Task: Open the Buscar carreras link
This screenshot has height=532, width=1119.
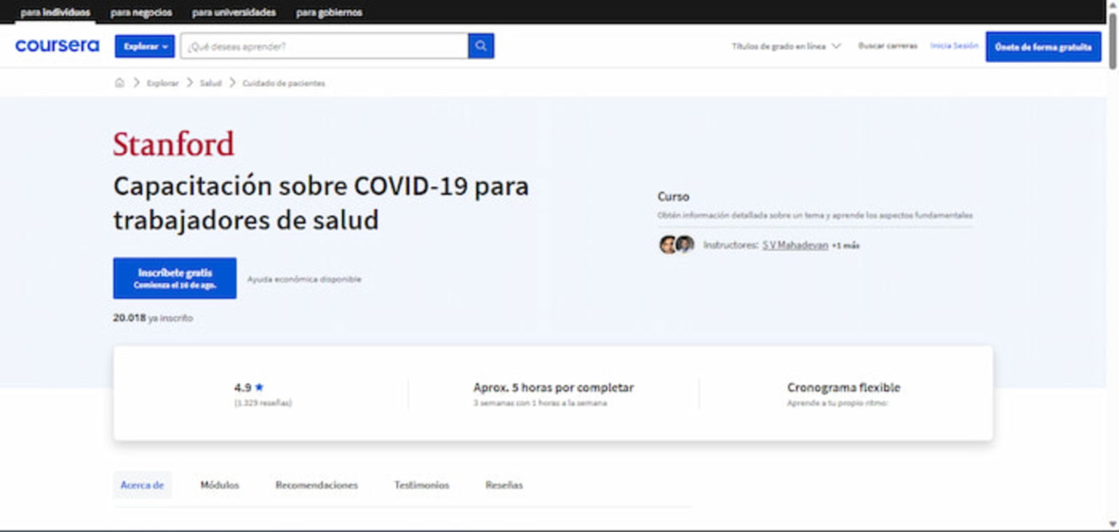Action: click(x=888, y=45)
